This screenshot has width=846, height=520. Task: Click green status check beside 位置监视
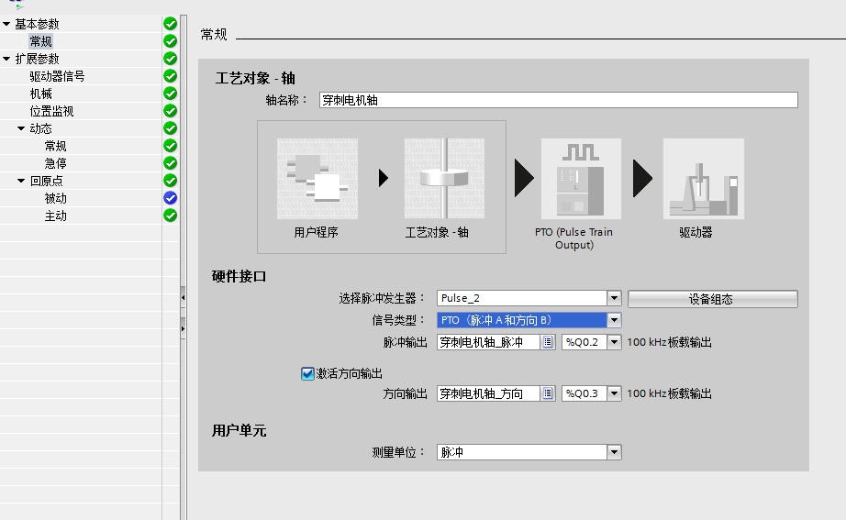tap(170, 111)
